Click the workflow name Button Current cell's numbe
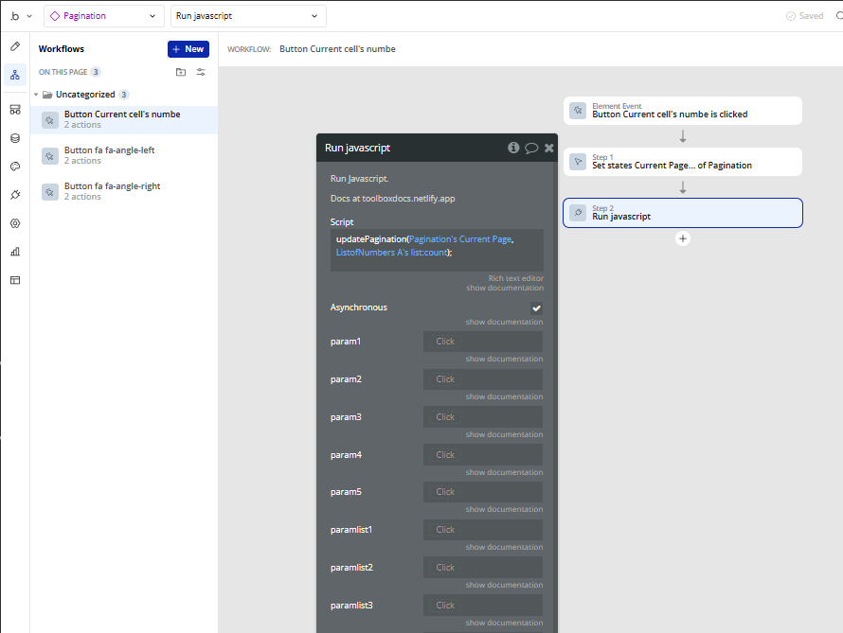The image size is (843, 633). pyautogui.click(x=337, y=49)
